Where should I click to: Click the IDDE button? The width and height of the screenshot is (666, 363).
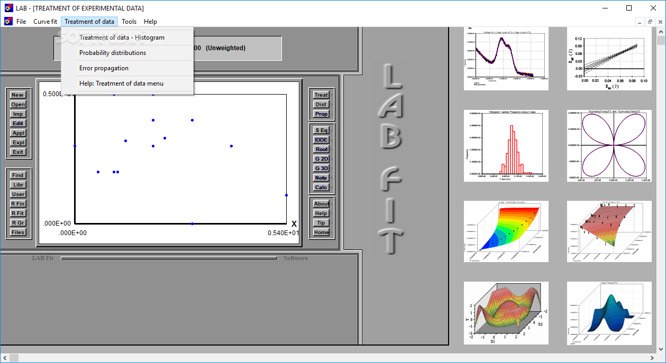[x=321, y=140]
